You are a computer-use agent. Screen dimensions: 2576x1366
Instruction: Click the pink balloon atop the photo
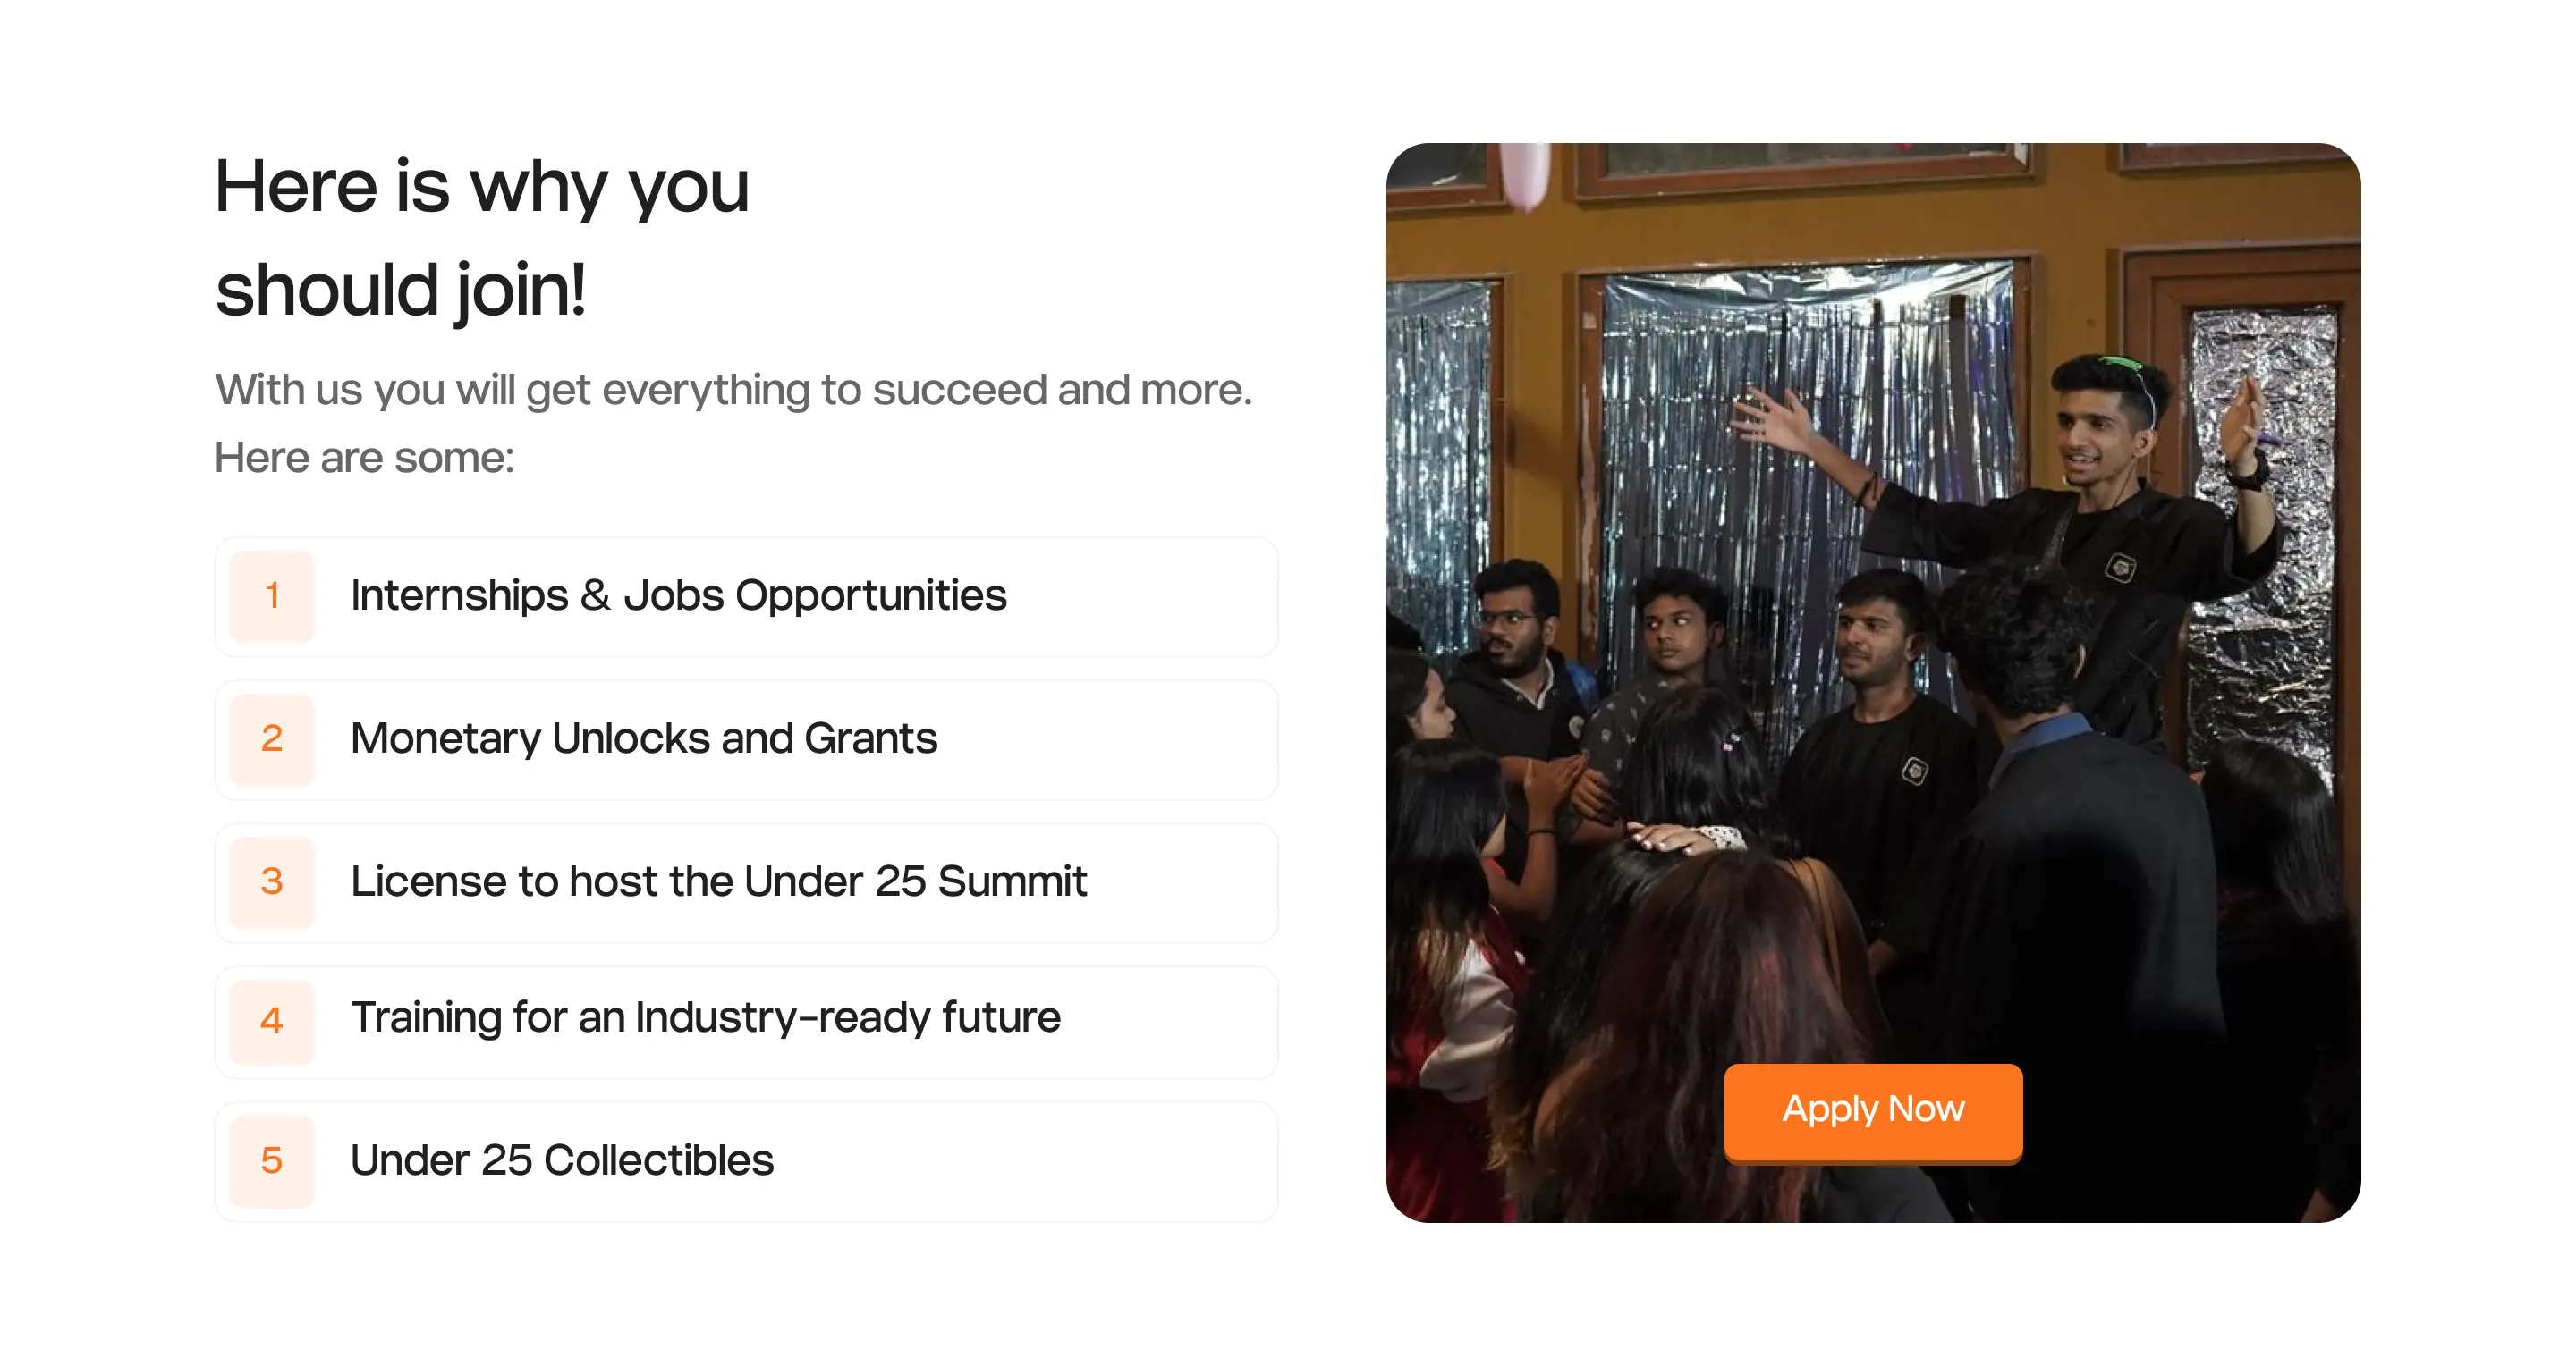click(x=1526, y=173)
